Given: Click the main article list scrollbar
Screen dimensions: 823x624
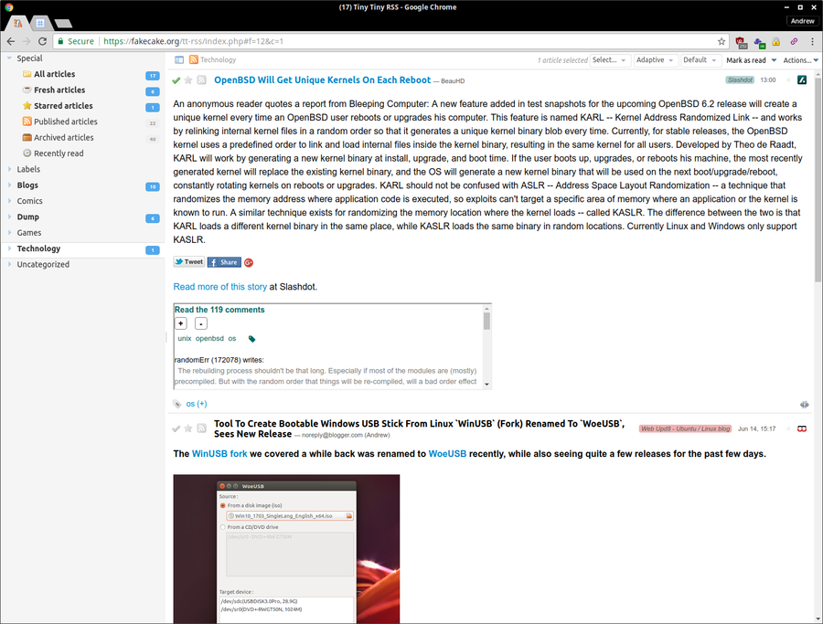Looking at the screenshot, I should pos(818,180).
